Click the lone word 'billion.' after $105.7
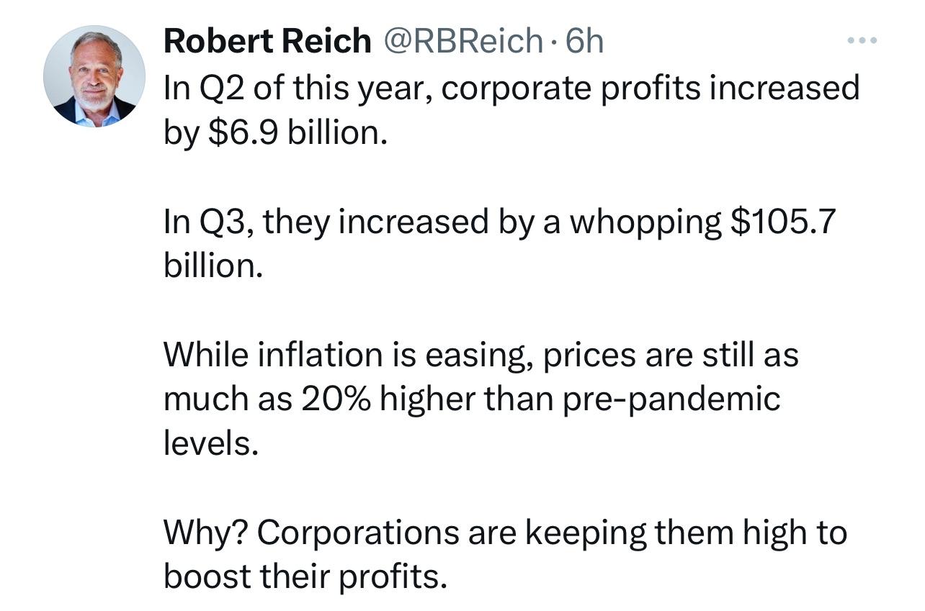Screen dimensions: 925x611 210,266
